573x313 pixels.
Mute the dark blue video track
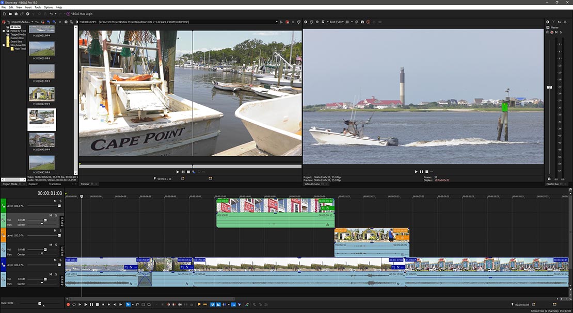coord(55,260)
